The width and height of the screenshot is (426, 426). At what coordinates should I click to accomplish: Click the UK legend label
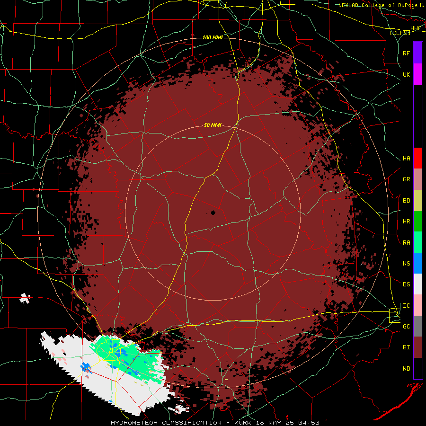[407, 75]
